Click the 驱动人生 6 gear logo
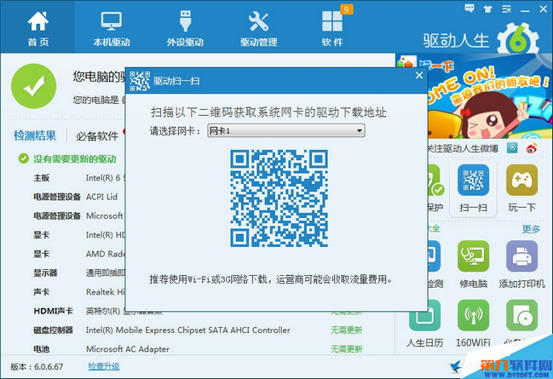553x379 pixels. pos(518,39)
